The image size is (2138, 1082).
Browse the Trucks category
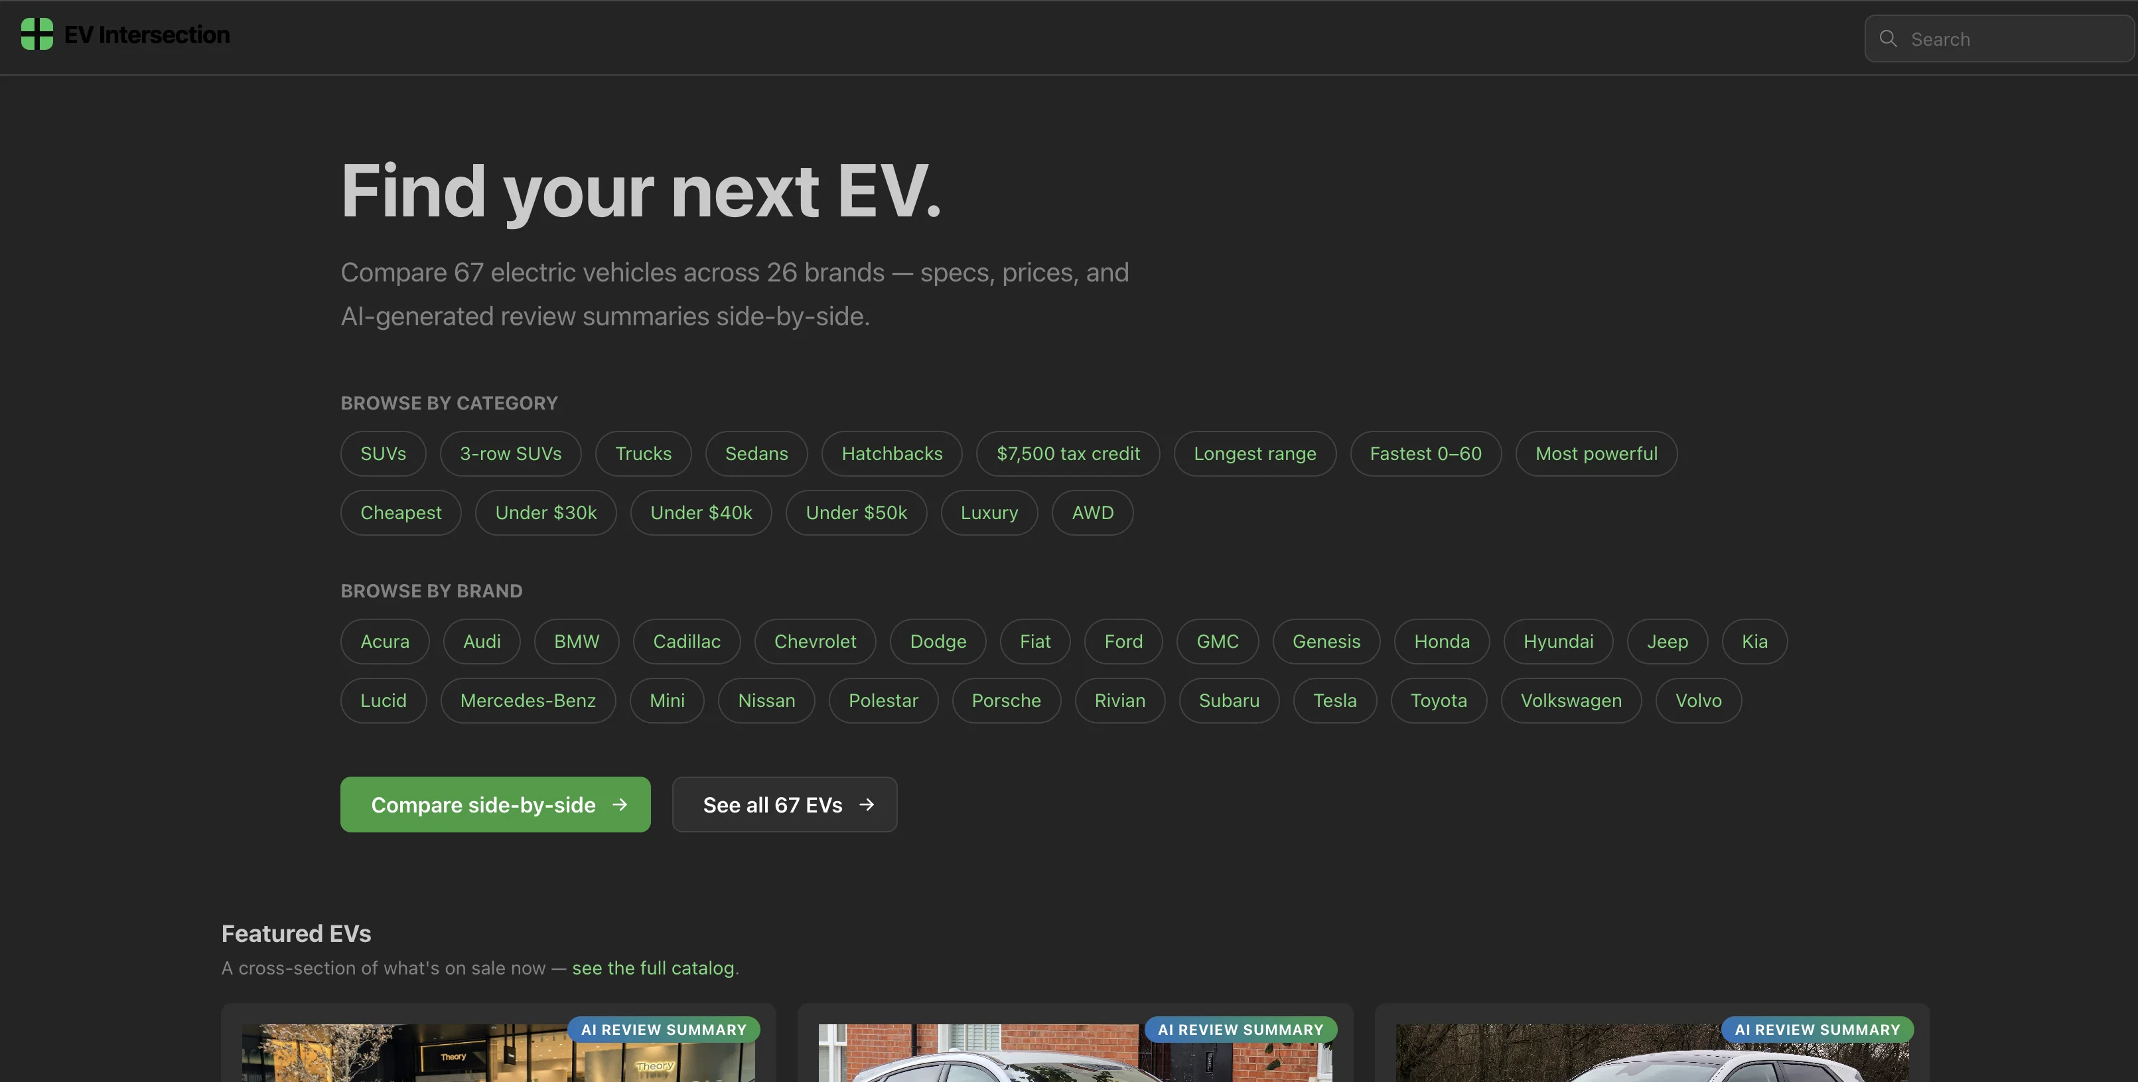click(643, 453)
